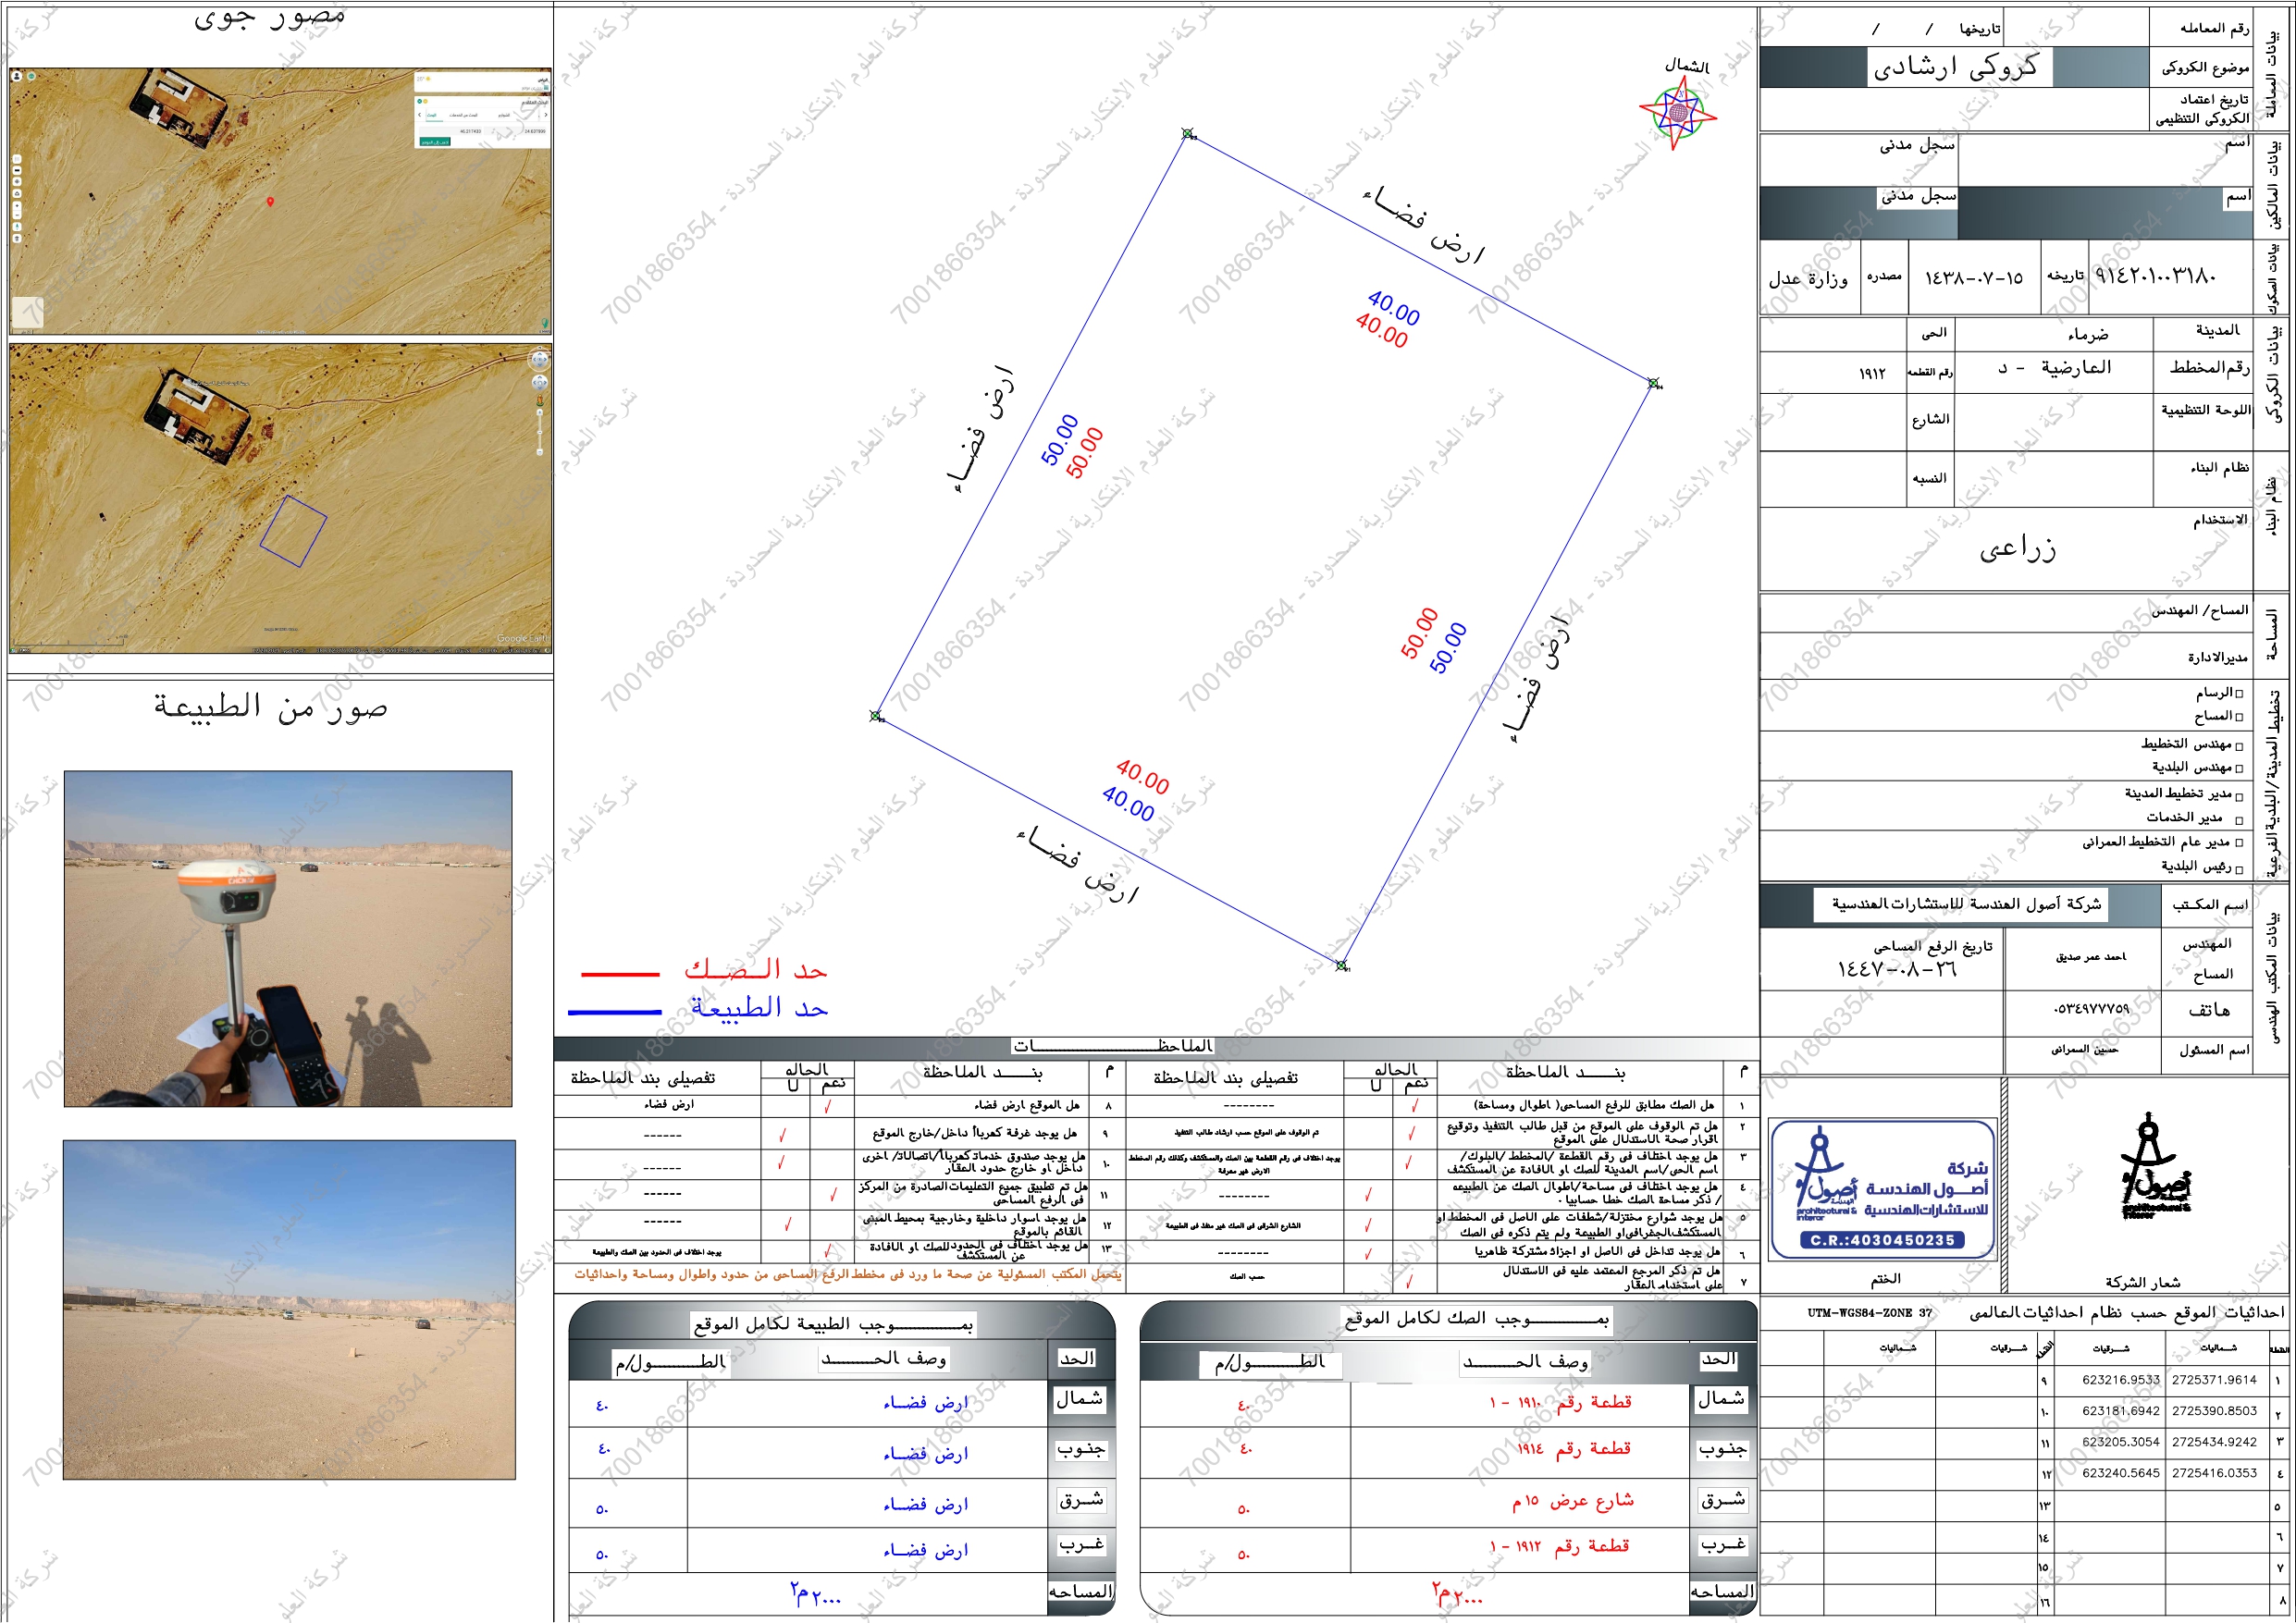Check the الرسام checkbox
2296x1623 pixels.
click(2239, 693)
